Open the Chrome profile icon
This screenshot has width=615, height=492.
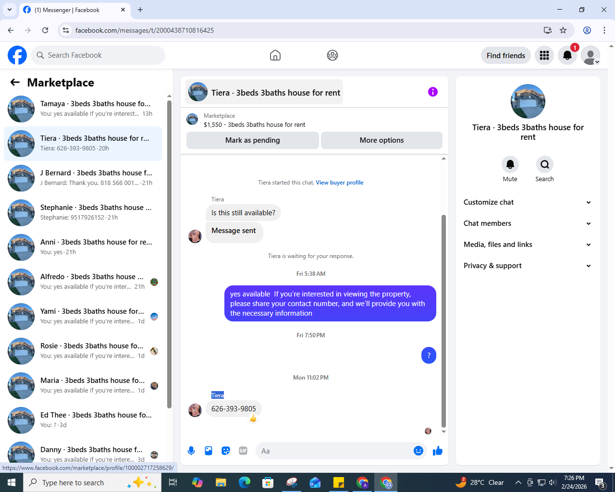[587, 30]
